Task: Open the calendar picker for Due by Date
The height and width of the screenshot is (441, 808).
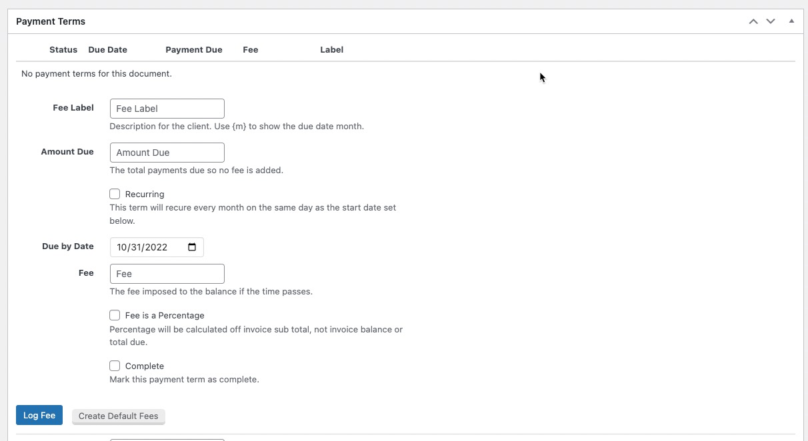Action: (192, 247)
